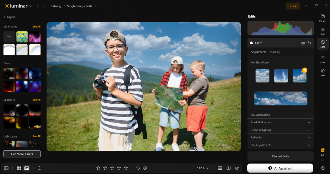Open the more options ellipsis menu

(39, 168)
